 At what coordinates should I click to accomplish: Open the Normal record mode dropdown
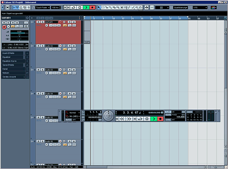coord(73,113)
